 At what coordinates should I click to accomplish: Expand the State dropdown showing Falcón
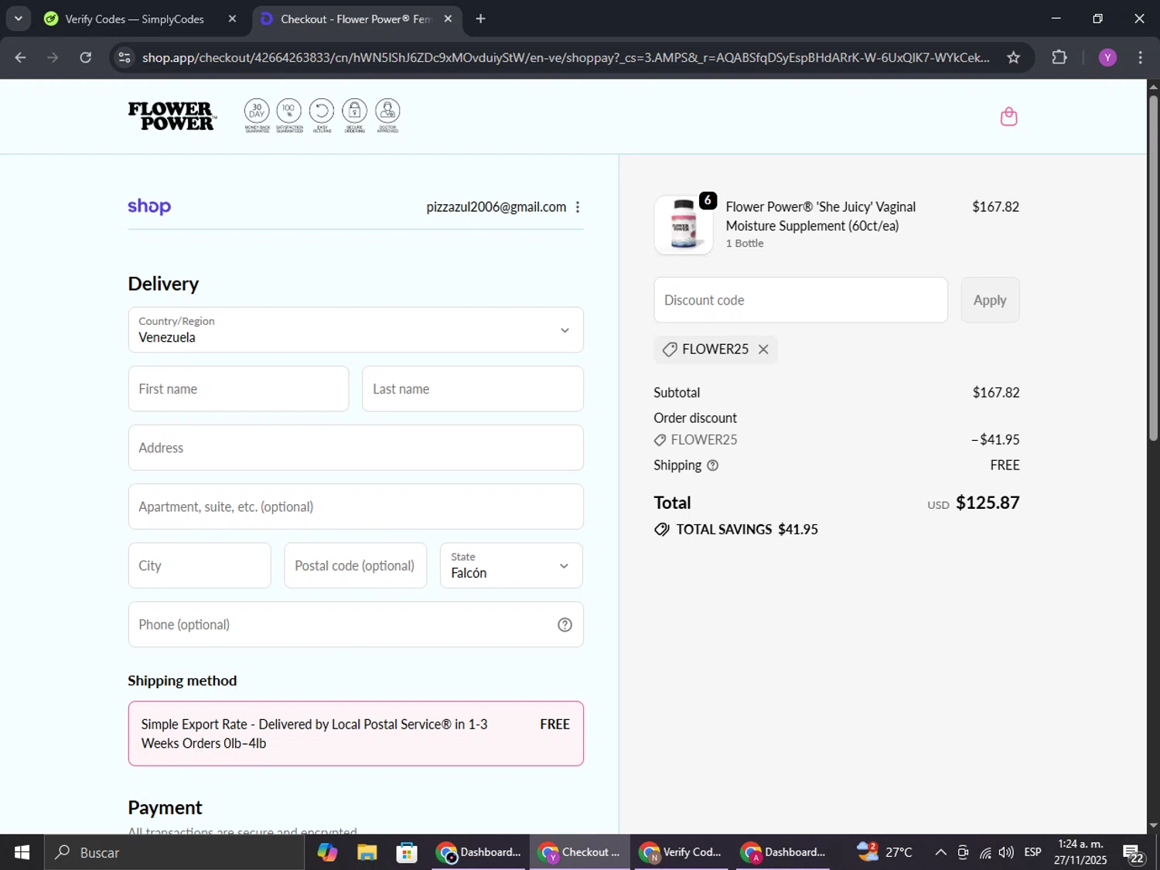tap(511, 566)
